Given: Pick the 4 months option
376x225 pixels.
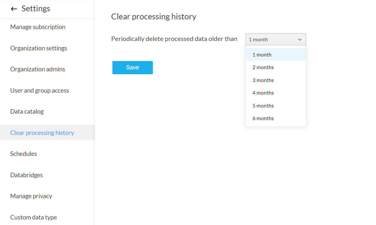Looking at the screenshot, I should coord(276,93).
